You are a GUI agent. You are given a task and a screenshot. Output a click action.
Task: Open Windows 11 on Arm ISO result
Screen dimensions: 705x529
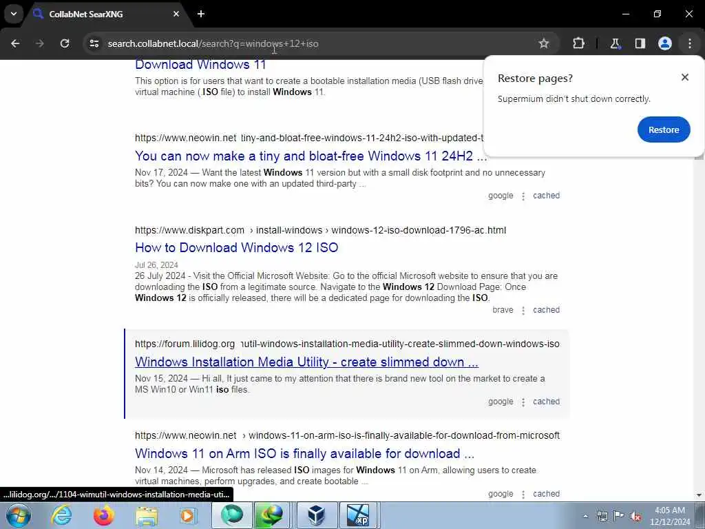304,453
